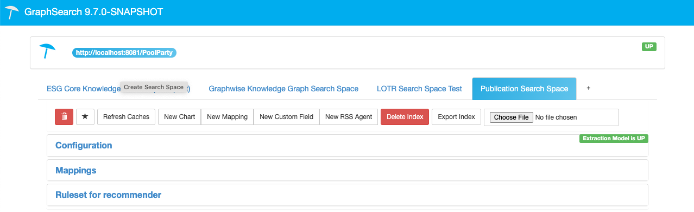Delete search space with red trash icon
694x212 pixels.
(64, 116)
